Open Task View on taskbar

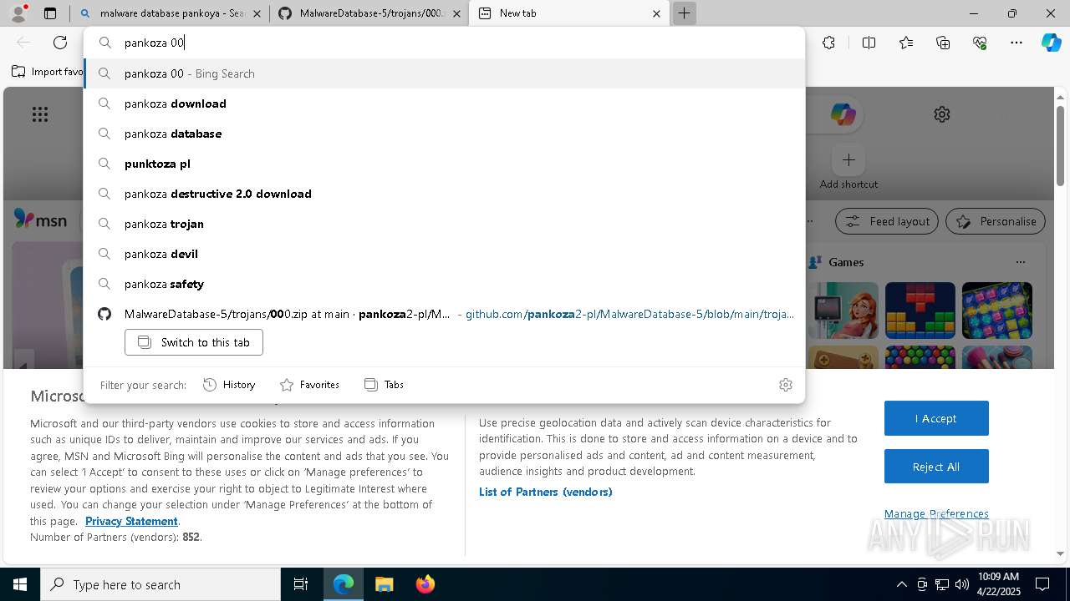coord(301,584)
